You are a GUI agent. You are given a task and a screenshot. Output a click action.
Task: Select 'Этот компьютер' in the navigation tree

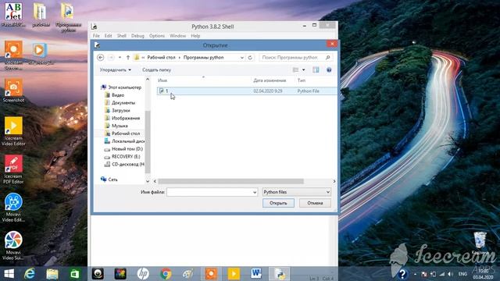(x=121, y=87)
